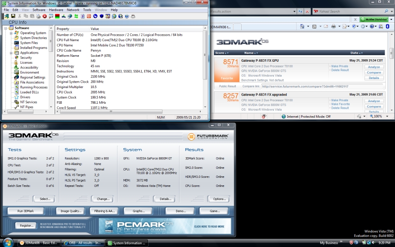The image size is (395, 247).
Task: Click Analyze for the 8571 score result
Action: [374, 67]
